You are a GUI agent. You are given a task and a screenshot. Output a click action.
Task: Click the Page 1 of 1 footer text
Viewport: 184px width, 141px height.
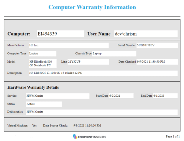172,137
